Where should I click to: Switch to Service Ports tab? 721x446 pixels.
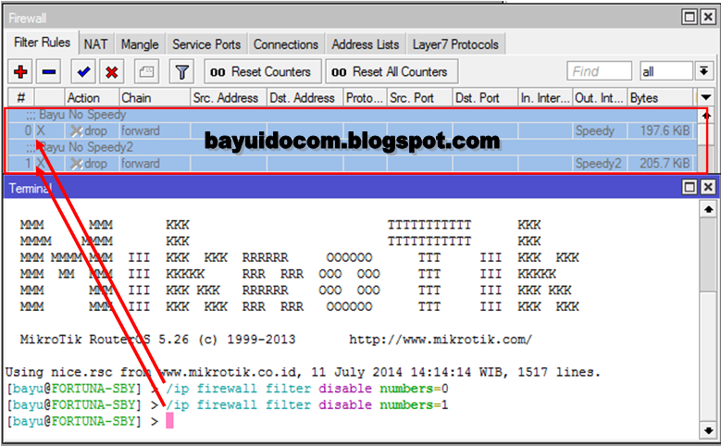[206, 44]
